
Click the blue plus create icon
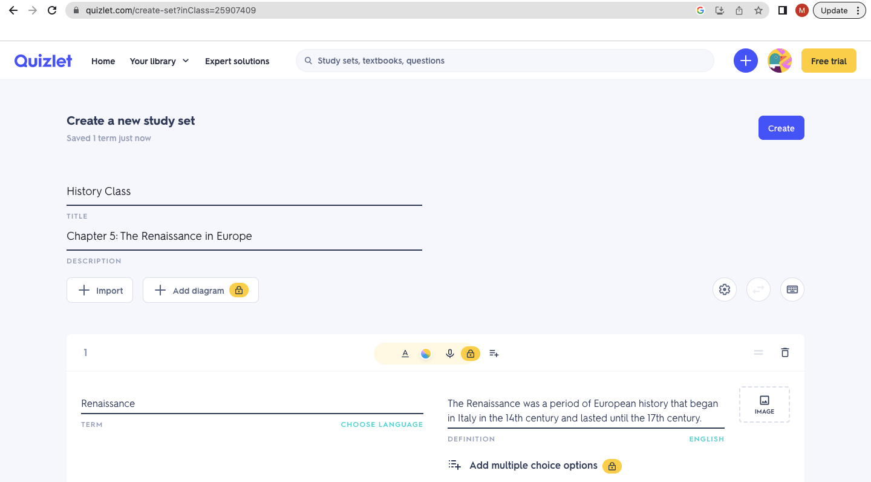click(x=746, y=61)
